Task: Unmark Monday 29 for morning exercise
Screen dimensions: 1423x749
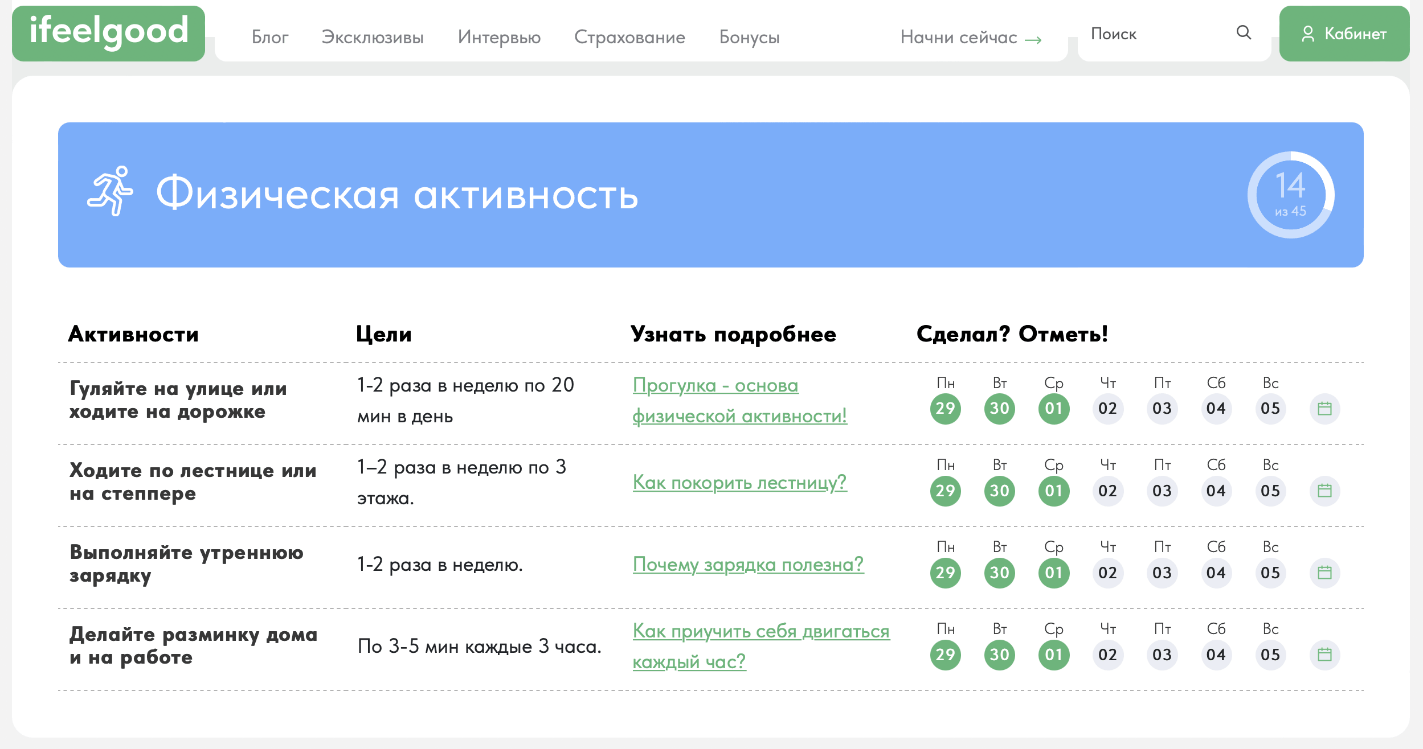Action: click(945, 573)
